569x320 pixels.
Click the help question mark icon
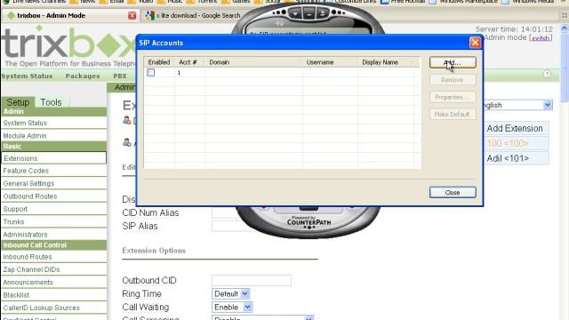tap(547, 74)
